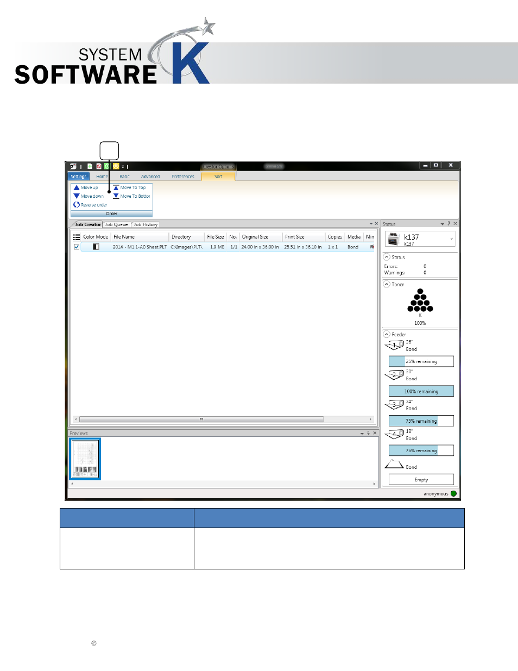The width and height of the screenshot is (518, 671).
Task: Sort by the Original Size column header
Action: pyautogui.click(x=261, y=237)
